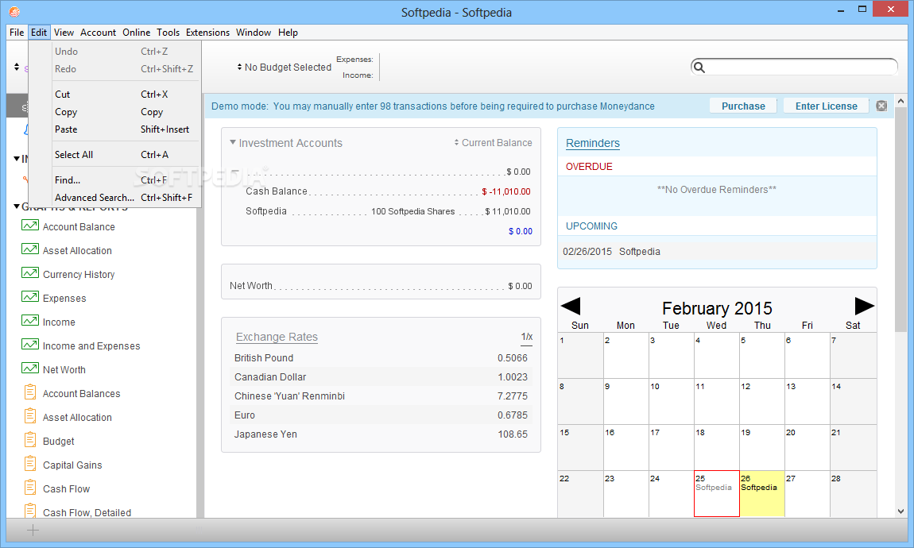914x548 pixels.
Task: Click the plus icon at bottom left
Action: 33,530
